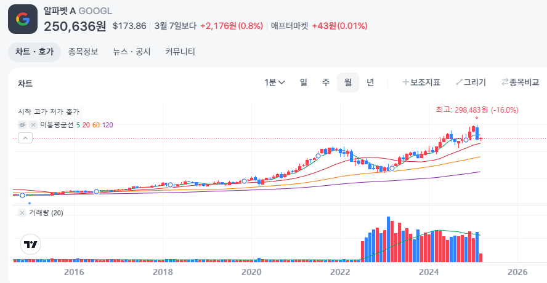Select the 월 (monthly) interval
This screenshot has width=547, height=283.
(348, 82)
